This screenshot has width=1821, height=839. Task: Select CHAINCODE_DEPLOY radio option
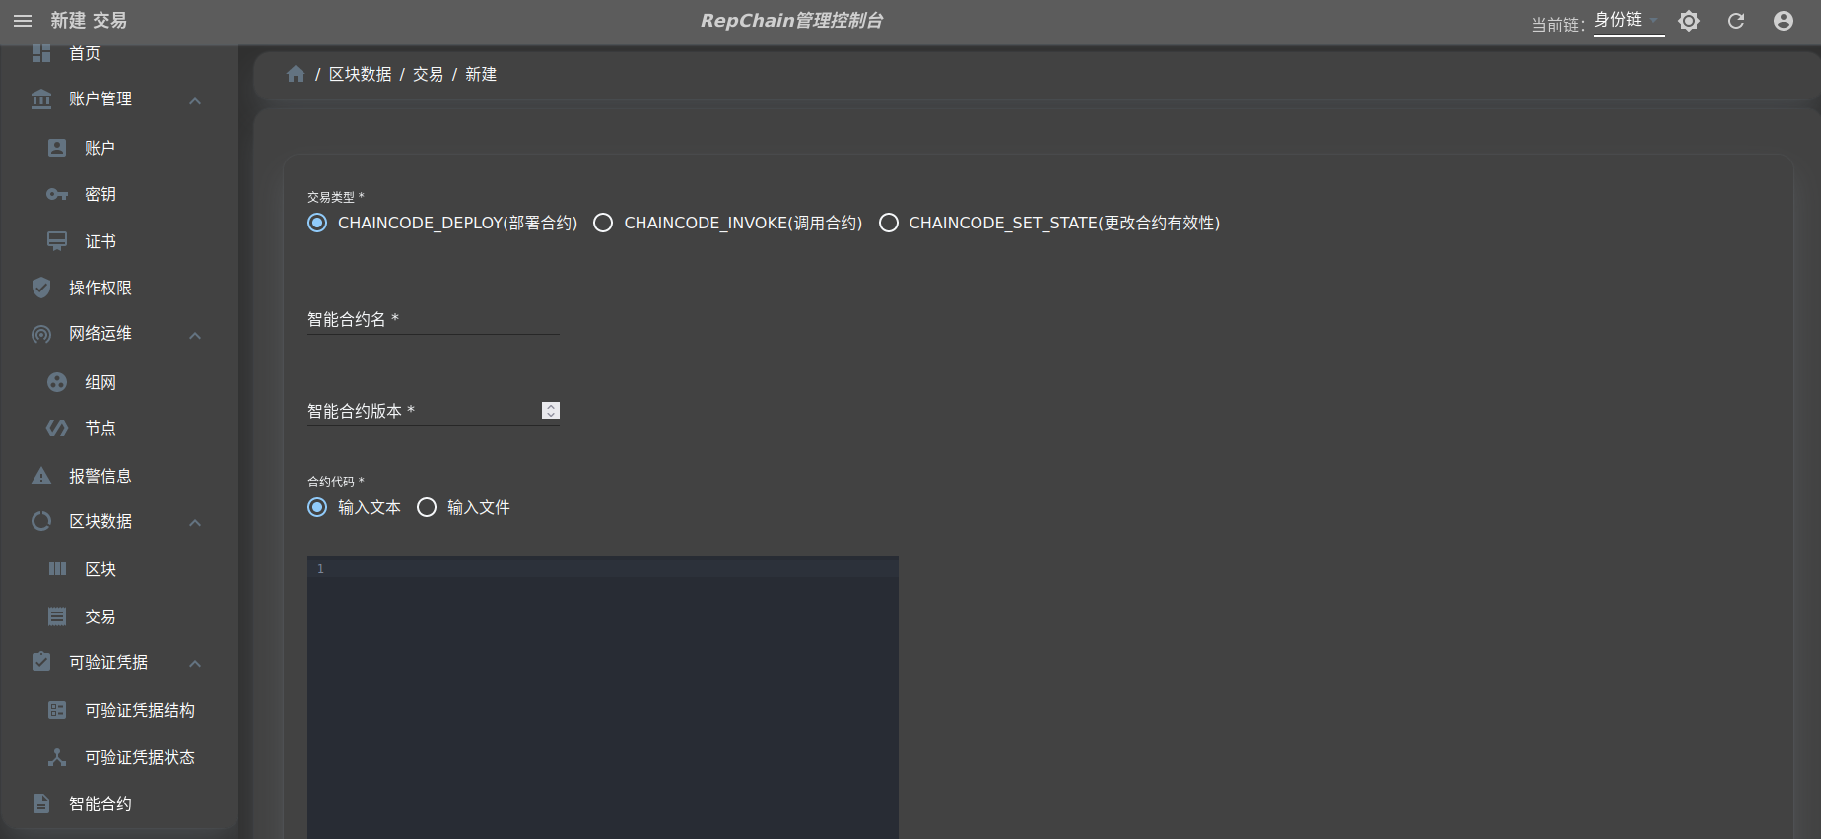point(317,223)
